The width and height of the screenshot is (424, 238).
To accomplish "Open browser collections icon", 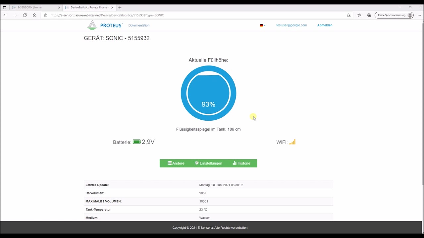I will point(369,15).
